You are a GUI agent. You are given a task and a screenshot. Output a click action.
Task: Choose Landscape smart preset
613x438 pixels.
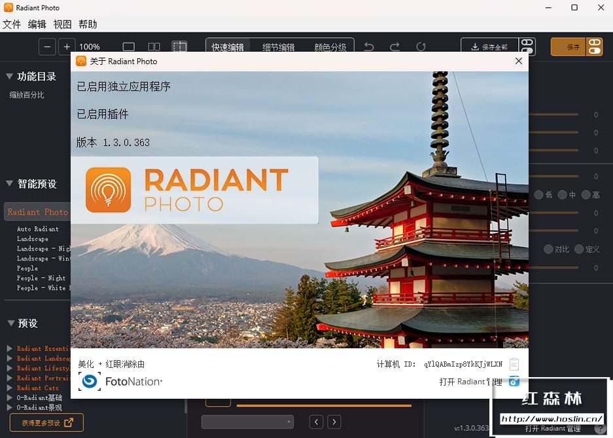pyautogui.click(x=33, y=238)
